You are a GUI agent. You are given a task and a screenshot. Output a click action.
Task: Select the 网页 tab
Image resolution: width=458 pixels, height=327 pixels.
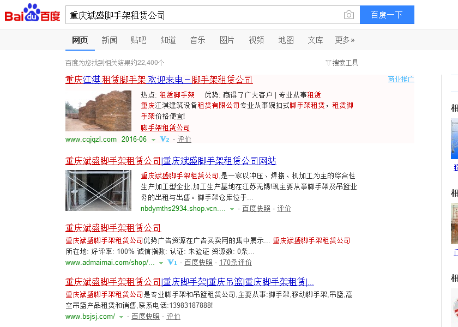click(x=80, y=40)
